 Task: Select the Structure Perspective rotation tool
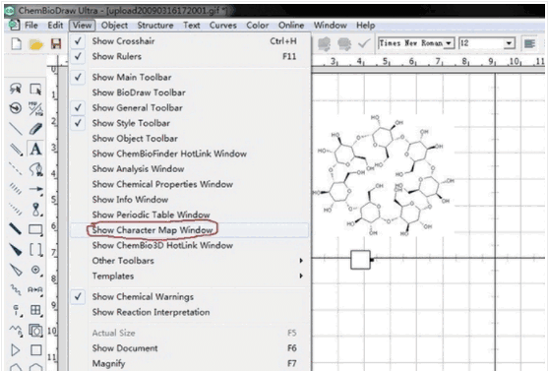16,108
